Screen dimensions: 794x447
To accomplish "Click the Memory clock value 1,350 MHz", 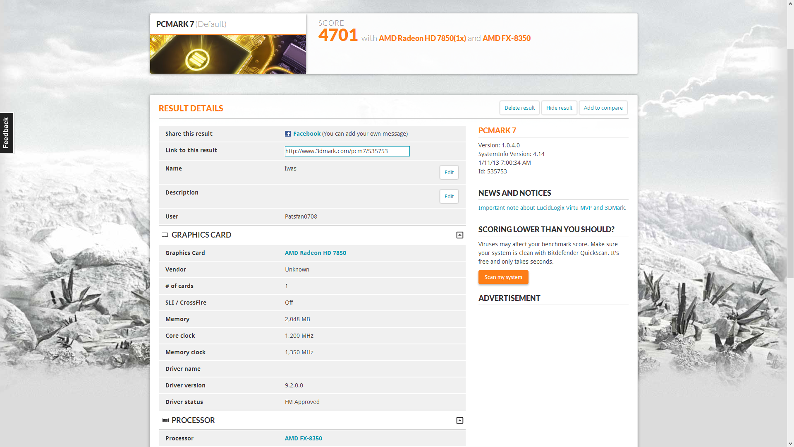I will (x=299, y=352).
